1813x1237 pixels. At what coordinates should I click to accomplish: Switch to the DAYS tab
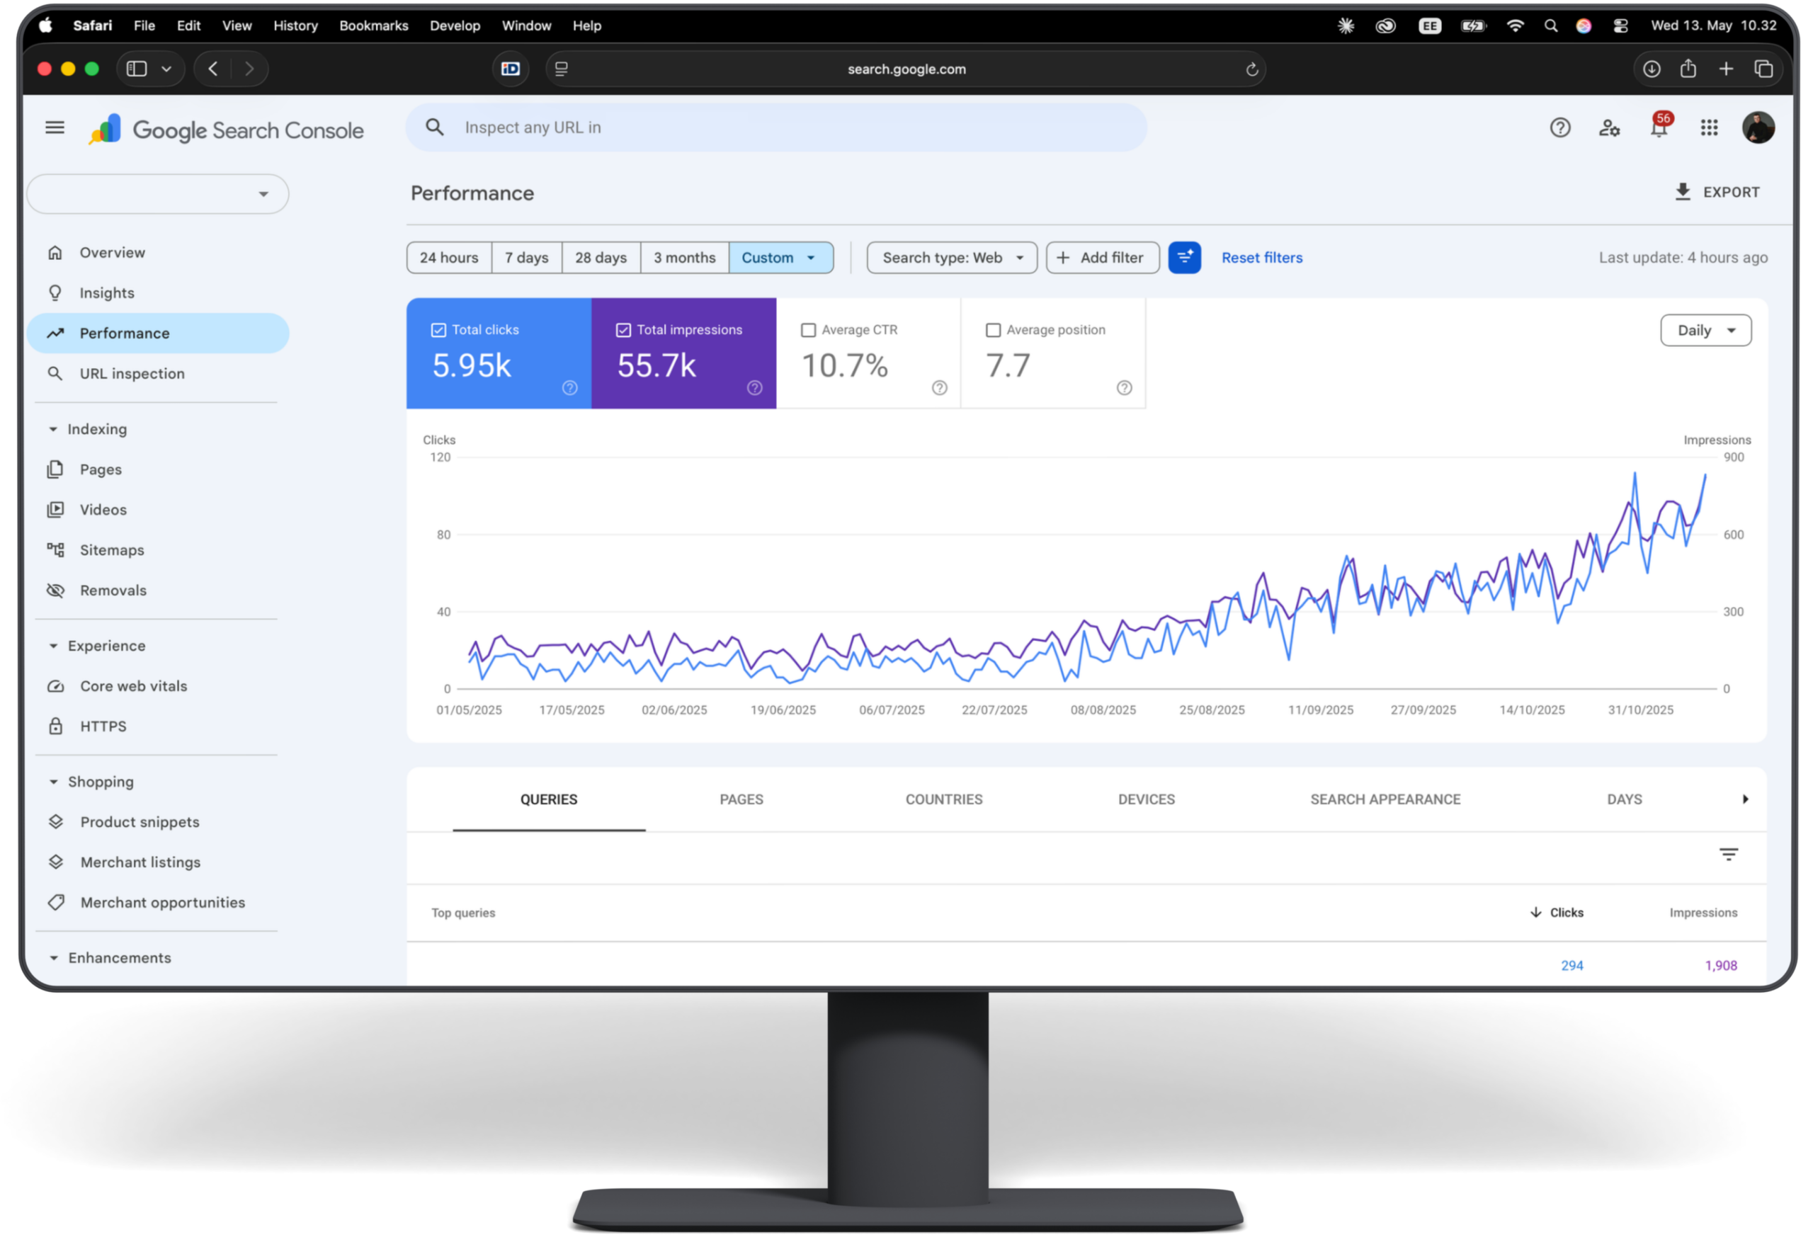coord(1624,799)
